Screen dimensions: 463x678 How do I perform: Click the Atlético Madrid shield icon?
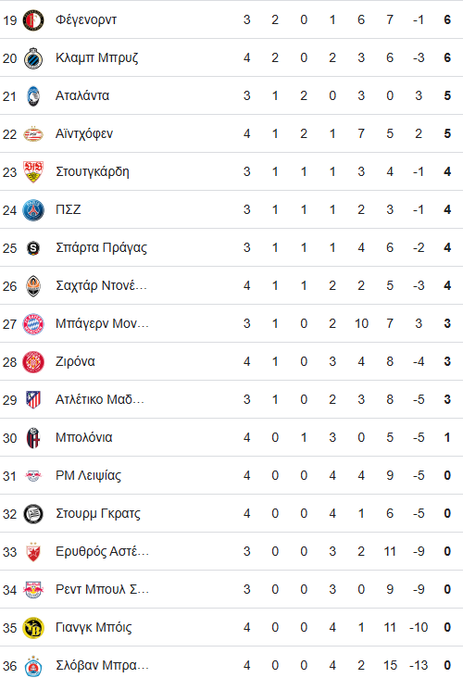(x=33, y=400)
